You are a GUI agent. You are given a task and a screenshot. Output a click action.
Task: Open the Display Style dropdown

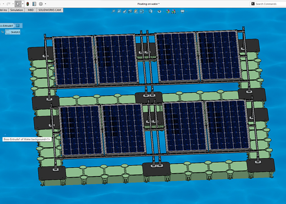click(150, 11)
